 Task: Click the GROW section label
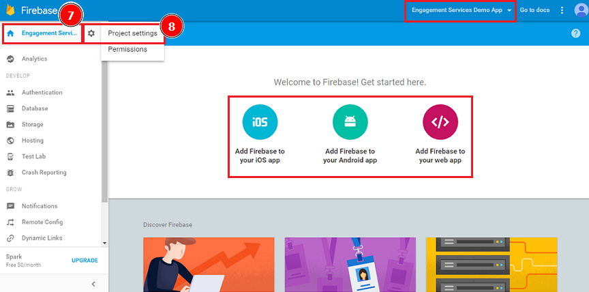14,190
